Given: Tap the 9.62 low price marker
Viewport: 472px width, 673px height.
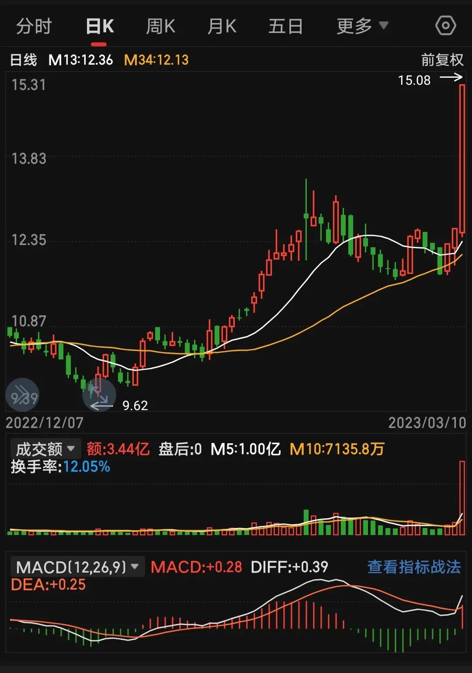Looking at the screenshot, I should pyautogui.click(x=135, y=406).
